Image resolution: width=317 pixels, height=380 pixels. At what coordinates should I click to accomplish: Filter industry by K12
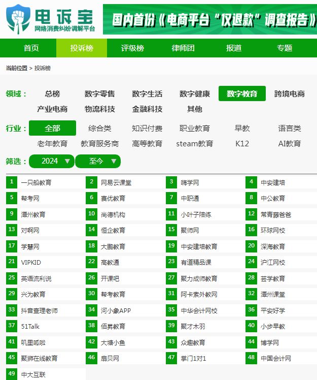click(x=242, y=143)
